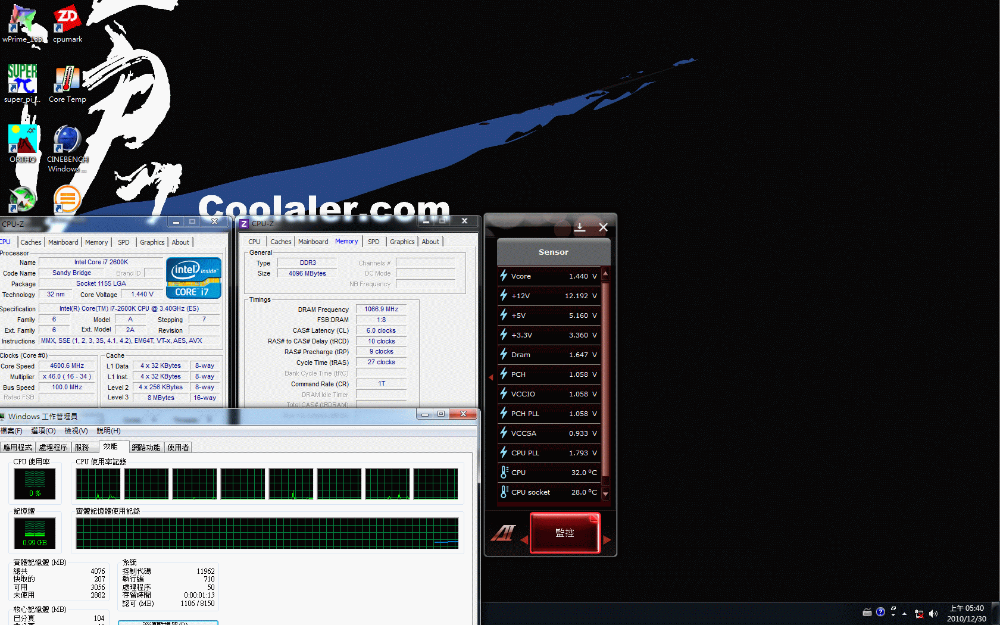The height and width of the screenshot is (625, 1000).
Task: Switch to 網路功能 tab in Task Manager
Action: click(x=146, y=448)
